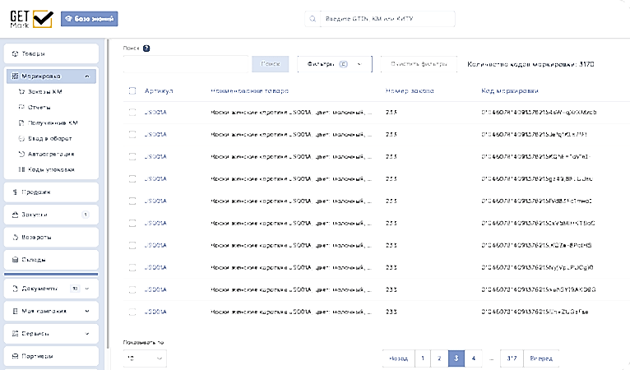The image size is (630, 370).
Task: Click the Склады sidebar icon
Action: 15,260
